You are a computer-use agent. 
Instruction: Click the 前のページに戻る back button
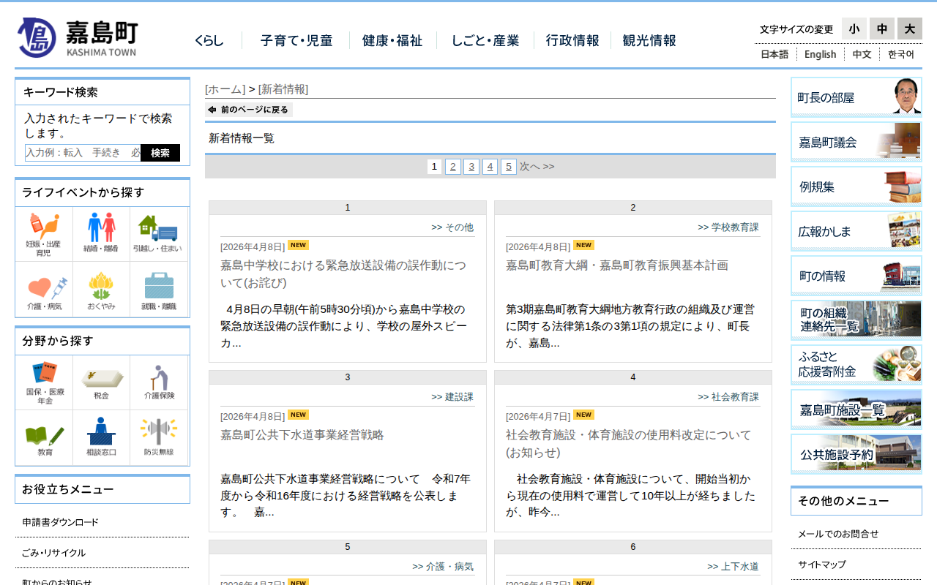coord(249,110)
